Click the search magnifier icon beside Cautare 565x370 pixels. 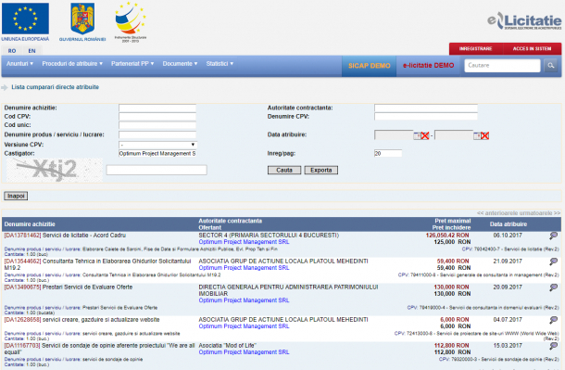pyautogui.click(x=550, y=66)
